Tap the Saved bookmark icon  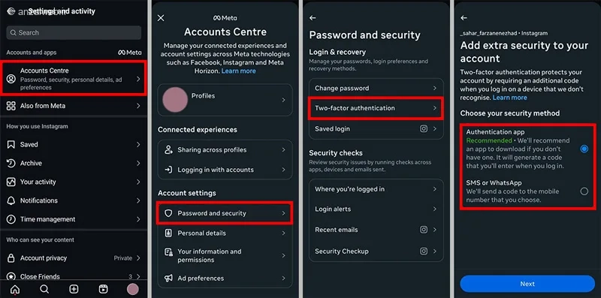(x=11, y=144)
